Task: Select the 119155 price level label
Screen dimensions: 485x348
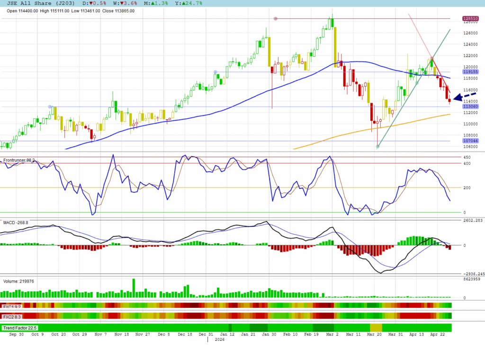Action: tap(470, 72)
